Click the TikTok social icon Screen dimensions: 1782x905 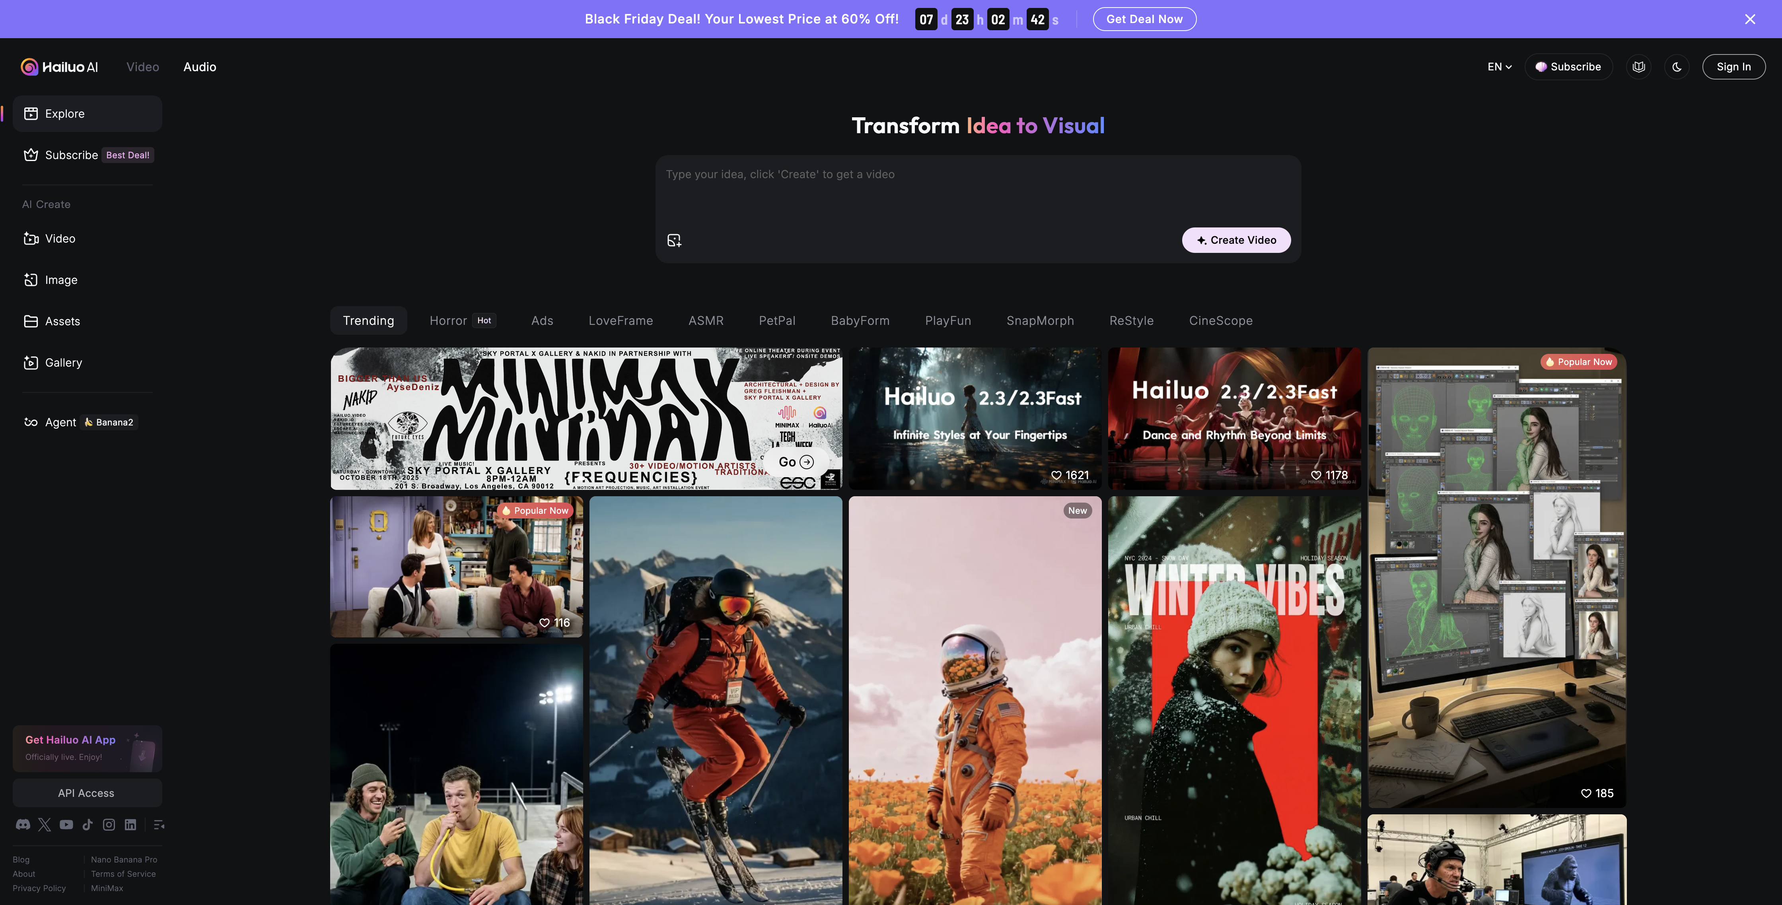pos(87,824)
